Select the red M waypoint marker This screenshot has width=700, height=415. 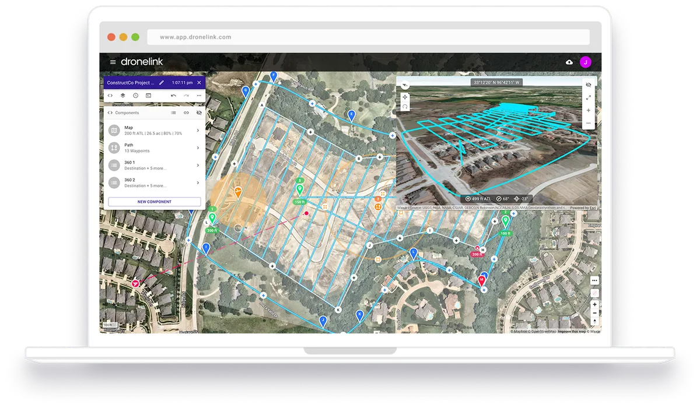(x=482, y=281)
